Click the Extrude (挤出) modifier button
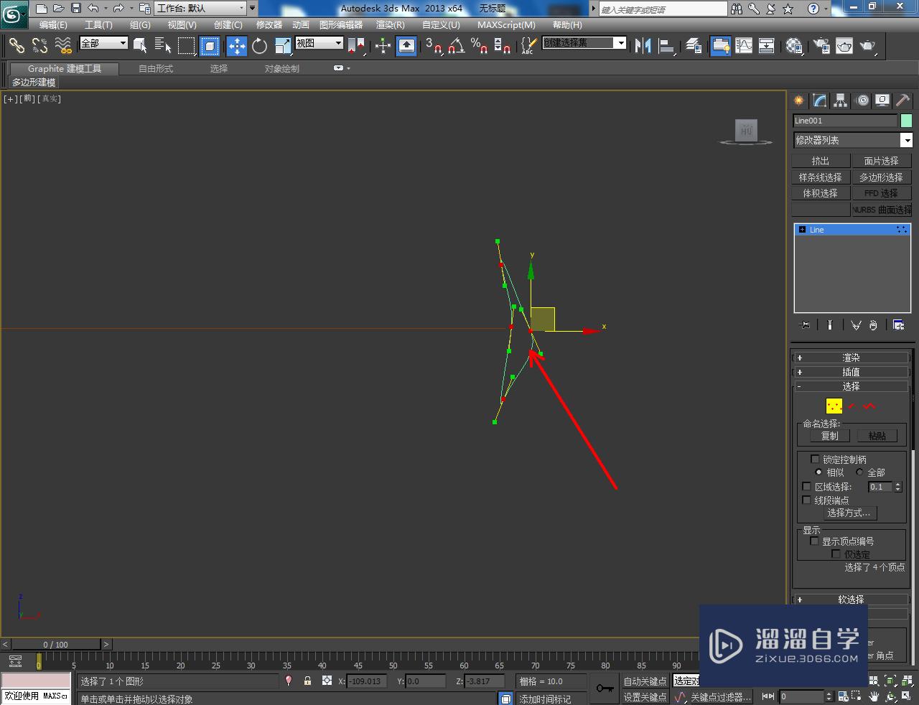919x705 pixels. coord(821,161)
